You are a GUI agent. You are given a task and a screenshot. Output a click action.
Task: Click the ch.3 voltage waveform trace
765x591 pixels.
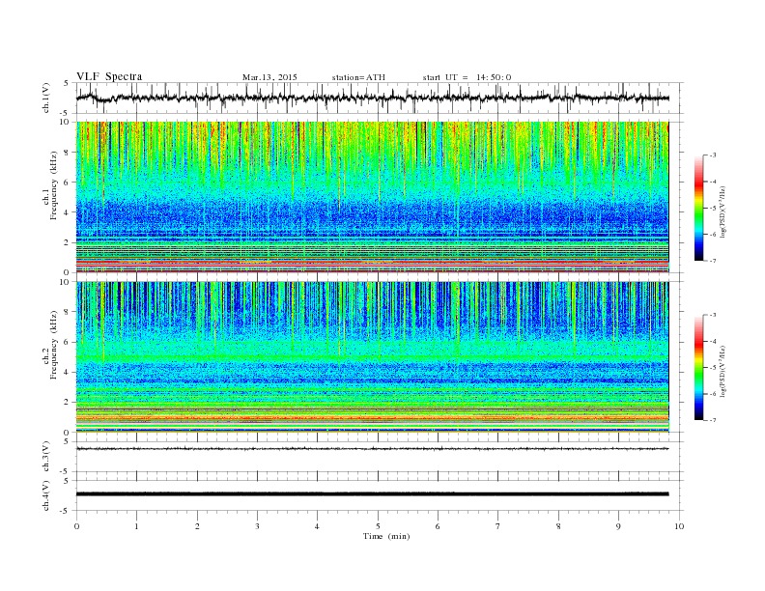pyautogui.click(x=372, y=449)
